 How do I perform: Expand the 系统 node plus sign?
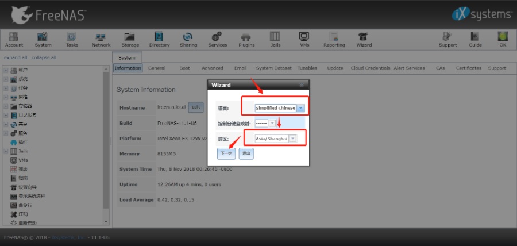click(6, 79)
